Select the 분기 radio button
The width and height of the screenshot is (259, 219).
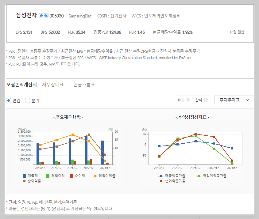pyautogui.click(x=28, y=100)
